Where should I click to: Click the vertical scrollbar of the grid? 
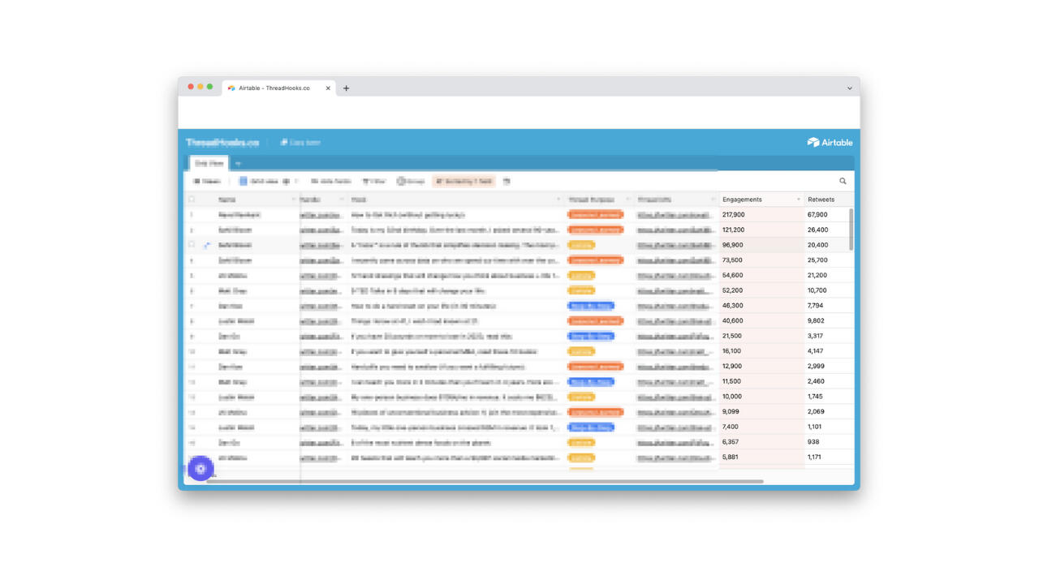851,230
